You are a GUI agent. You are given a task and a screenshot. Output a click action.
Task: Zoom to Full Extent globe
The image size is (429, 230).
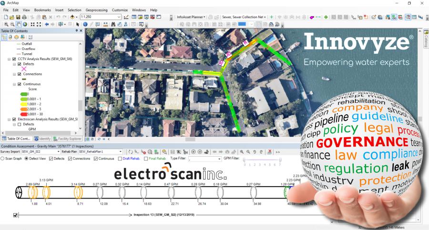[x=25, y=24]
